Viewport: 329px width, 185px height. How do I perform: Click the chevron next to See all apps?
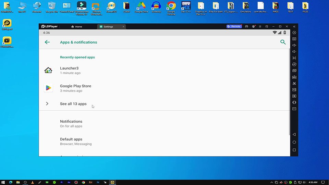pyautogui.click(x=47, y=103)
